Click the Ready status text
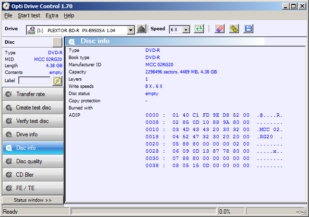 pos(10,212)
